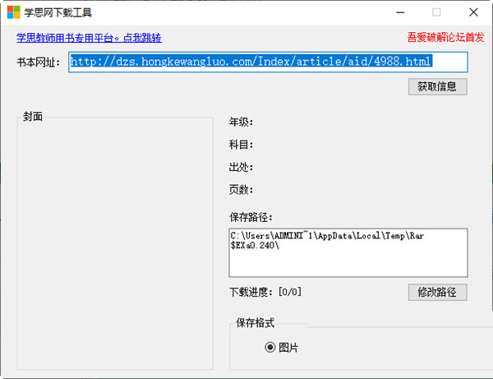Click the 修改路径 button
Image resolution: width=493 pixels, height=379 pixels.
(437, 292)
